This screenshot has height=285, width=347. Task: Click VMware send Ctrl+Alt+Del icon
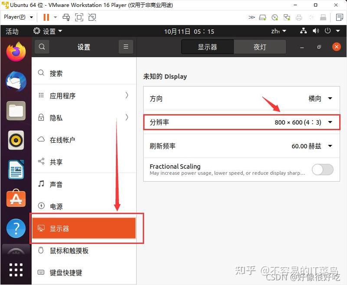tap(66, 17)
